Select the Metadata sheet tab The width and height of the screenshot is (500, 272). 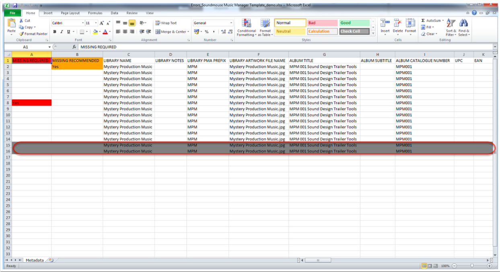[x=35, y=260]
